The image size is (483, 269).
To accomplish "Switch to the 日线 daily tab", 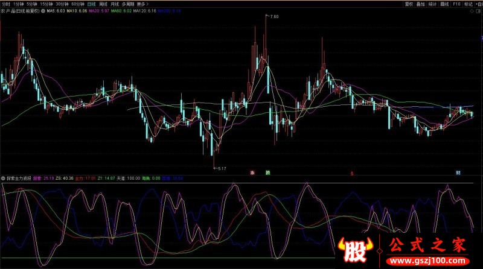I will [x=92, y=4].
